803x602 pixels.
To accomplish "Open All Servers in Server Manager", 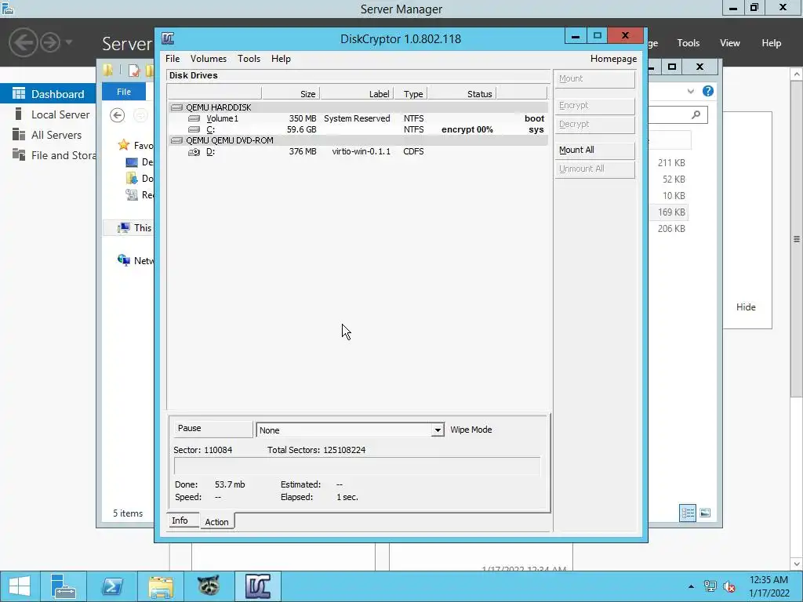I will [x=48, y=135].
